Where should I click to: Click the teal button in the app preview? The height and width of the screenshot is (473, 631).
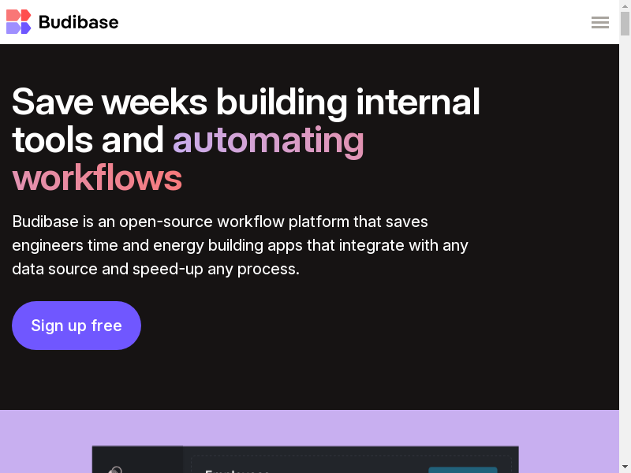[462, 470]
